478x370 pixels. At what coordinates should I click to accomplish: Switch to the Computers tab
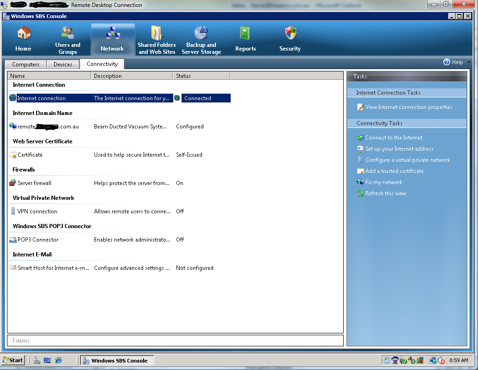point(25,64)
